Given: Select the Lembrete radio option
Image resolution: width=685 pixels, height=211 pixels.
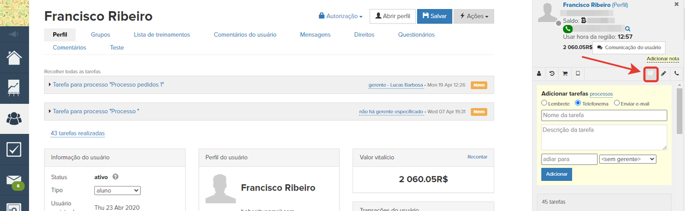Looking at the screenshot, I should point(544,103).
